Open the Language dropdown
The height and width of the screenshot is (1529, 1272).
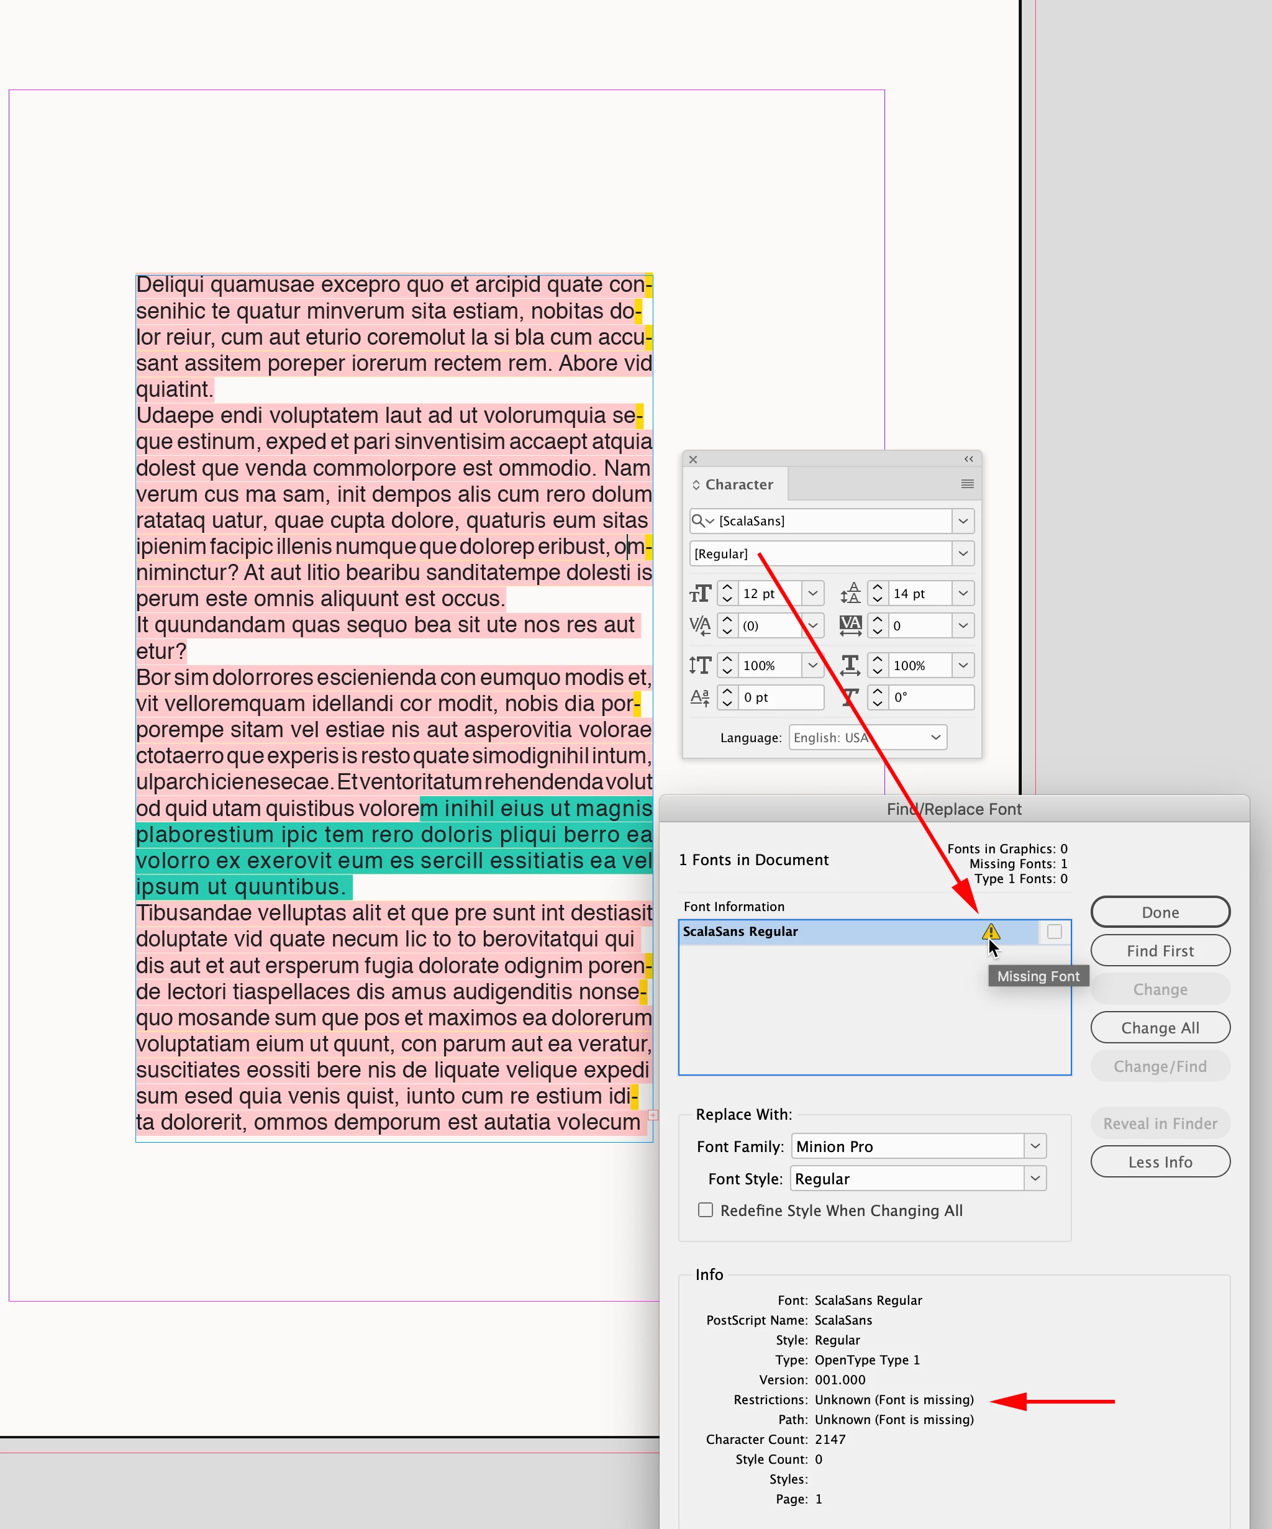click(935, 738)
